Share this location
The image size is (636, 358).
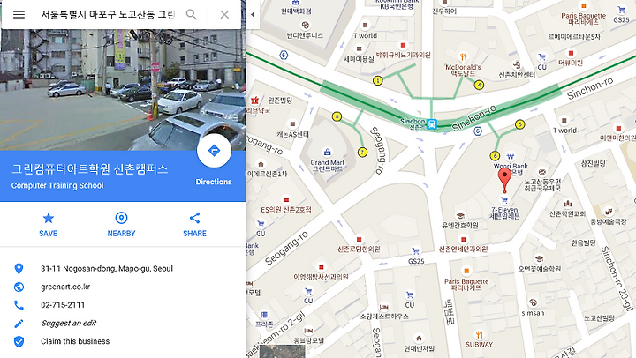point(194,224)
